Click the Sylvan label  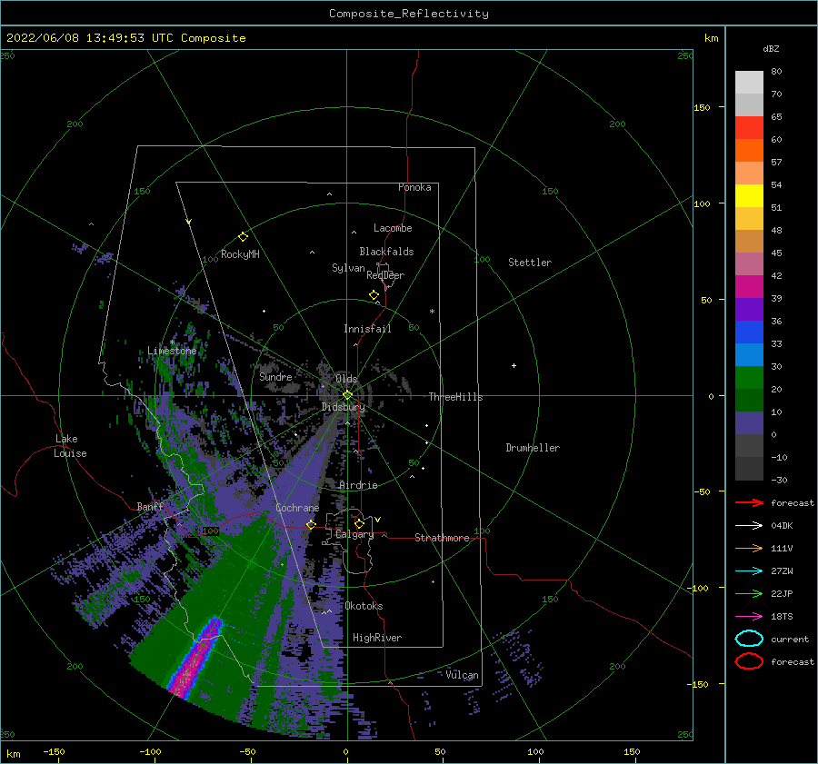click(x=348, y=268)
